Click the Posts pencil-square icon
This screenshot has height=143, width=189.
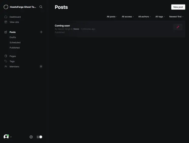pyautogui.click(x=6, y=32)
